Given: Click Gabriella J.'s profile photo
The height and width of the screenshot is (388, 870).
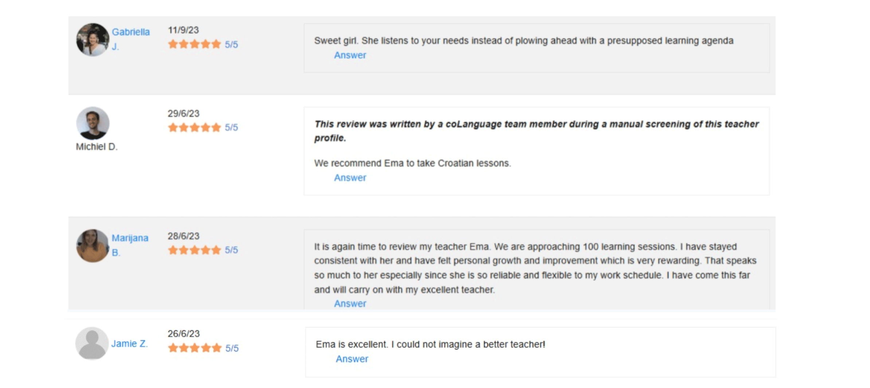Looking at the screenshot, I should [x=93, y=40].
